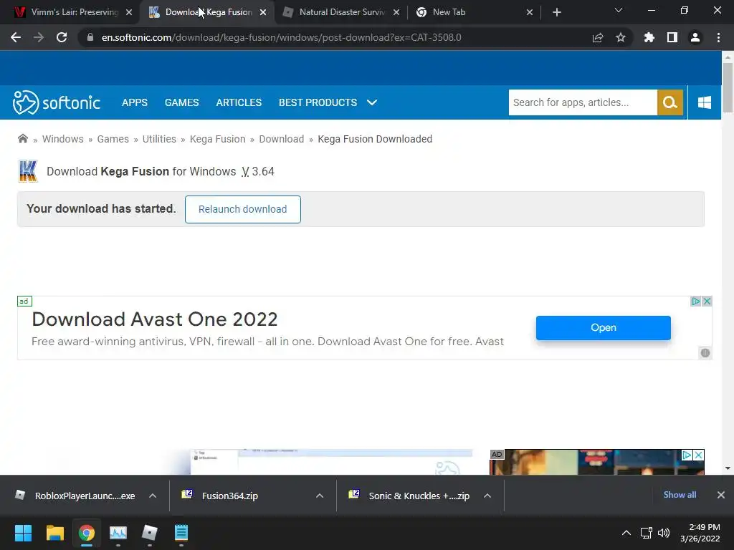Image resolution: width=734 pixels, height=550 pixels.
Task: Open the Windows Start menu
Action: coord(23,533)
